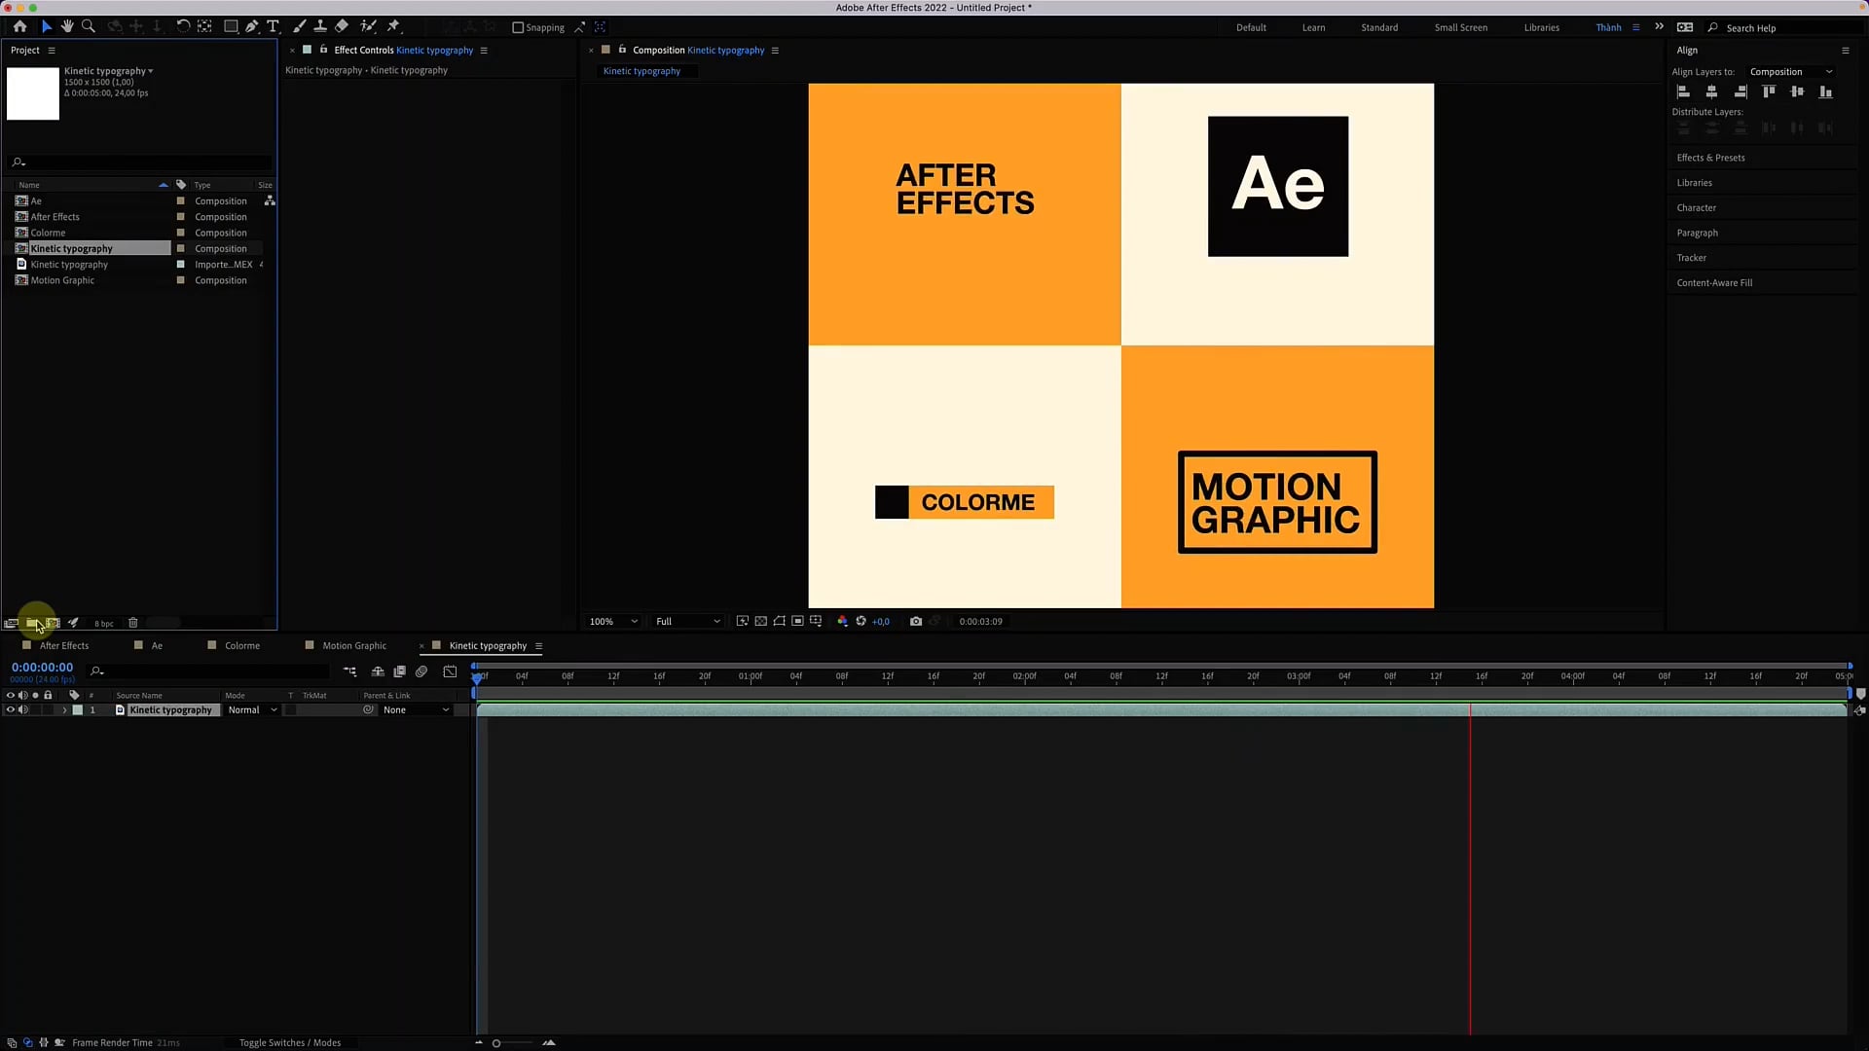Expand the Kinetic typography layer properties
This screenshot has width=1869, height=1051.
click(x=64, y=710)
